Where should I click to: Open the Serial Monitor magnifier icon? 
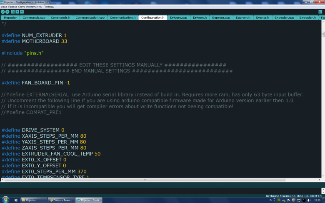pyautogui.click(x=321, y=12)
